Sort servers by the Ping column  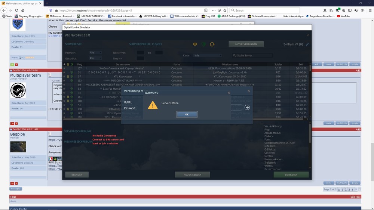(80, 64)
